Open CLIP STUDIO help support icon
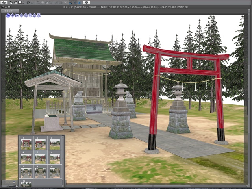The width and height of the screenshot is (252, 189). click(87, 3)
